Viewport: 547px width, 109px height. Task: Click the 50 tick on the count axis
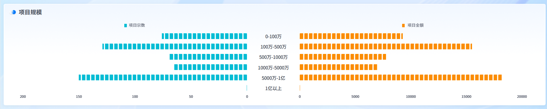[x=191, y=97]
